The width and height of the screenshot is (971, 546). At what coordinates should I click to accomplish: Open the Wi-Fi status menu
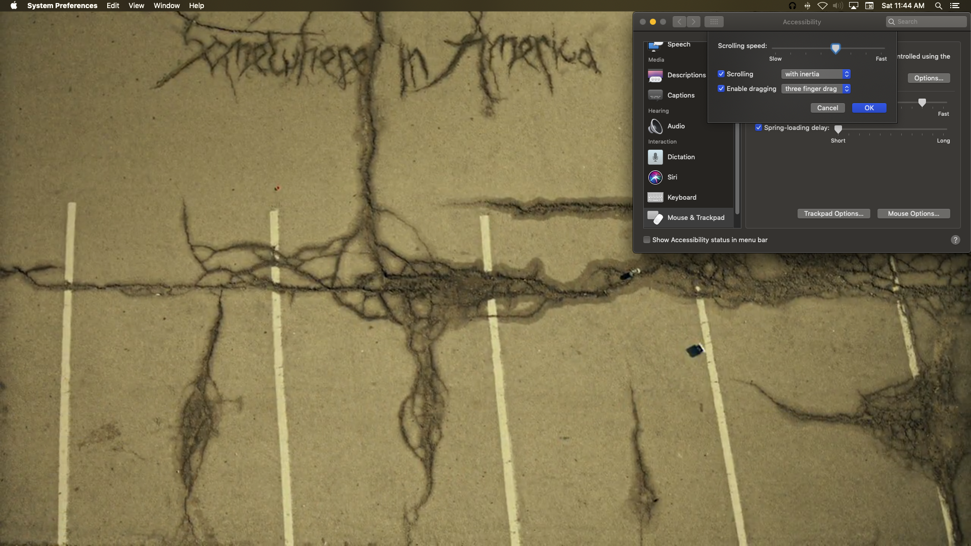pyautogui.click(x=822, y=6)
